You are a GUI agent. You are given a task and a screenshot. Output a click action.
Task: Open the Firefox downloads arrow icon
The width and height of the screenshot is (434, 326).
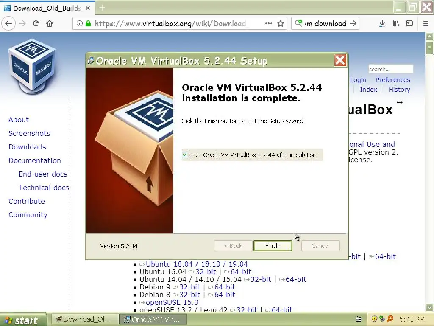[x=382, y=24]
